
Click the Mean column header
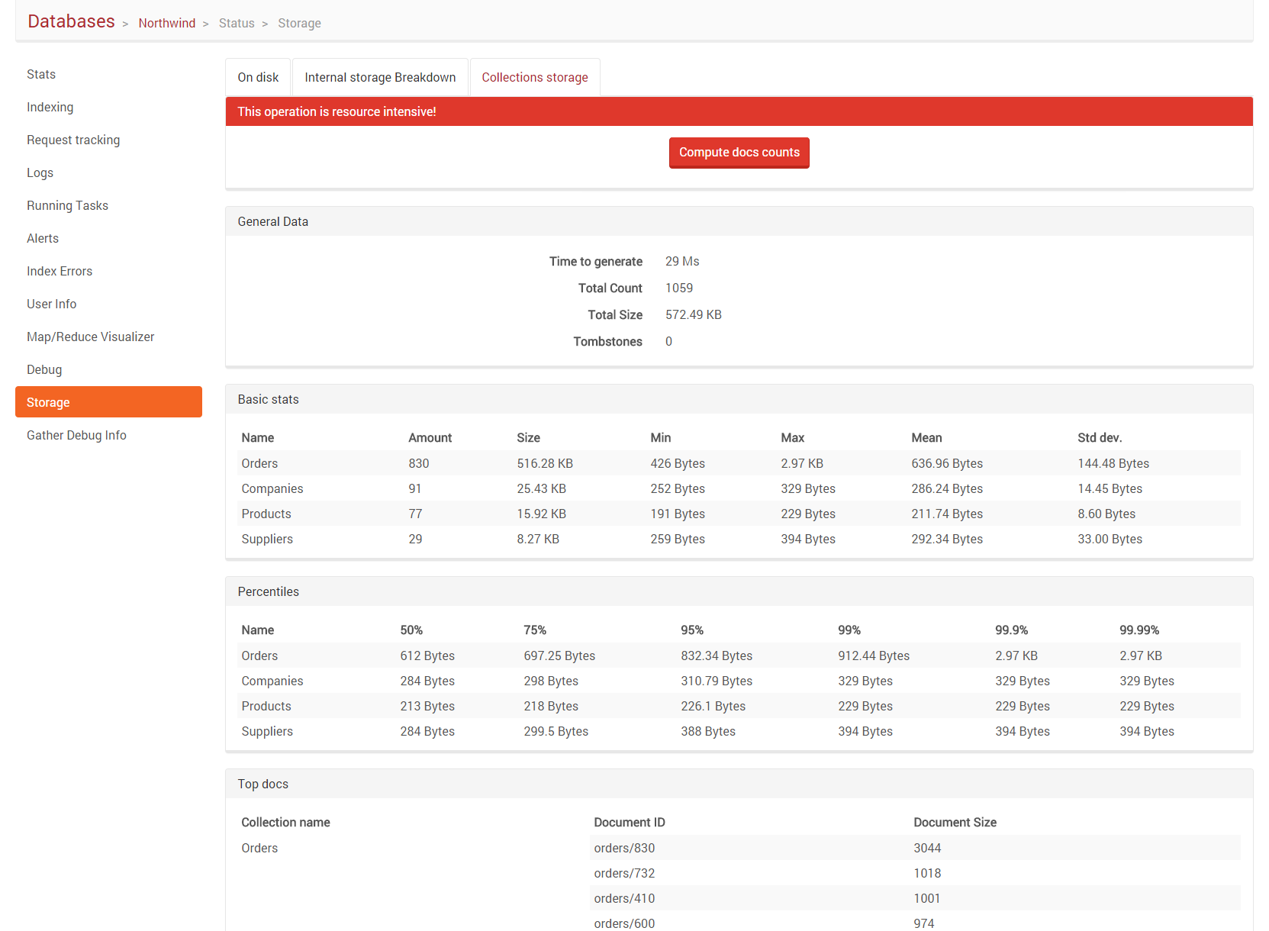click(x=926, y=437)
